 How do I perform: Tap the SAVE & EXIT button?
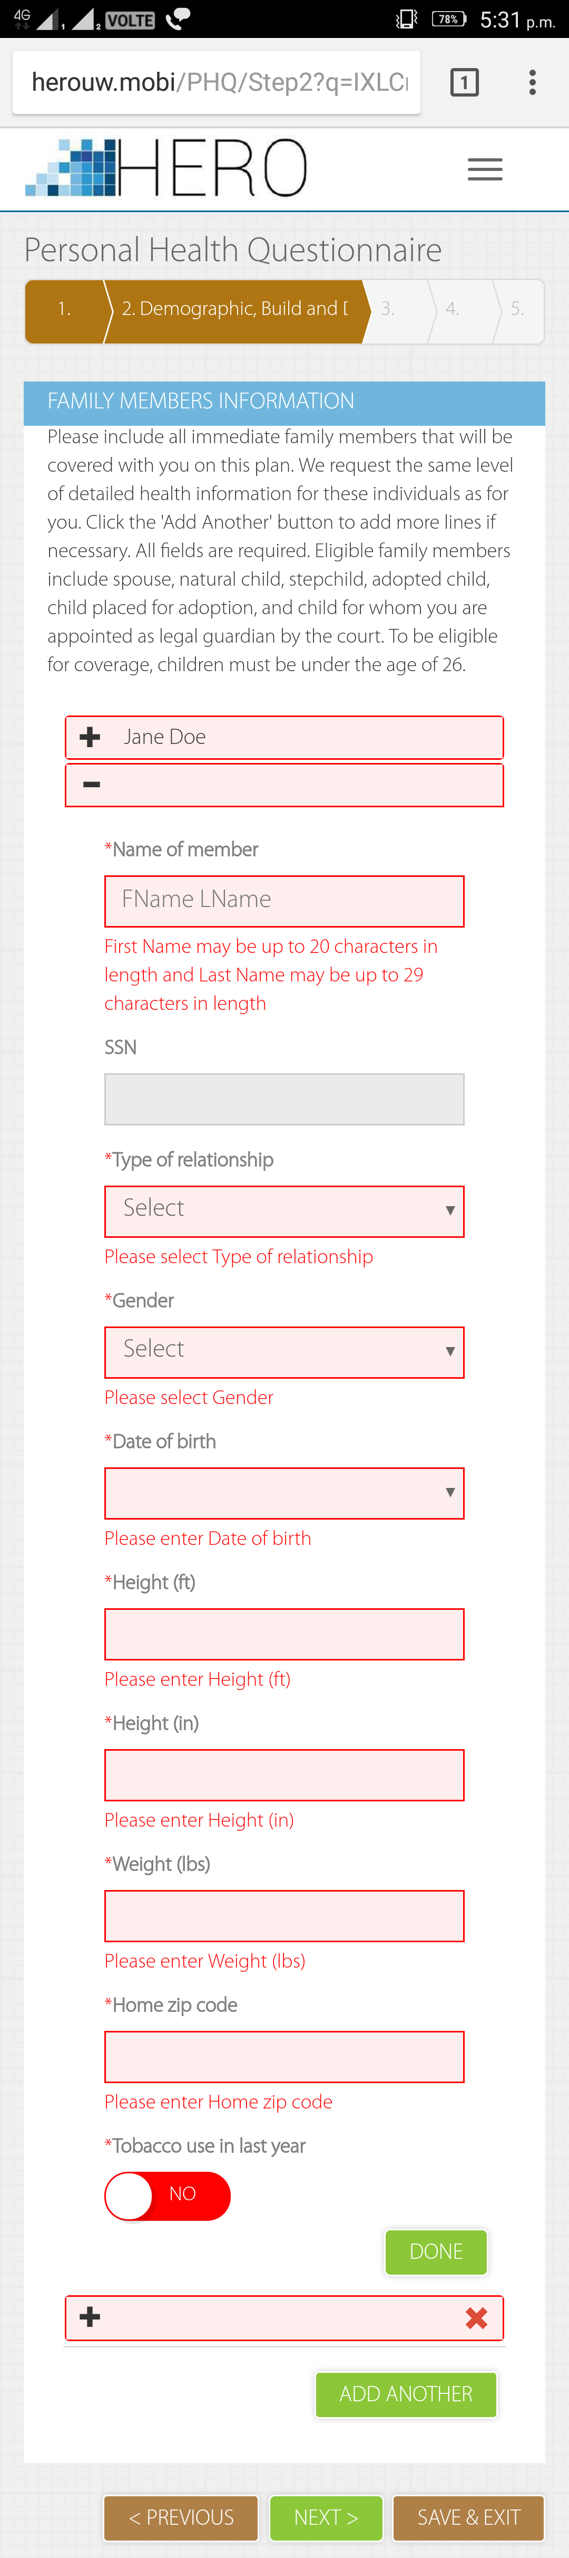(x=468, y=2517)
